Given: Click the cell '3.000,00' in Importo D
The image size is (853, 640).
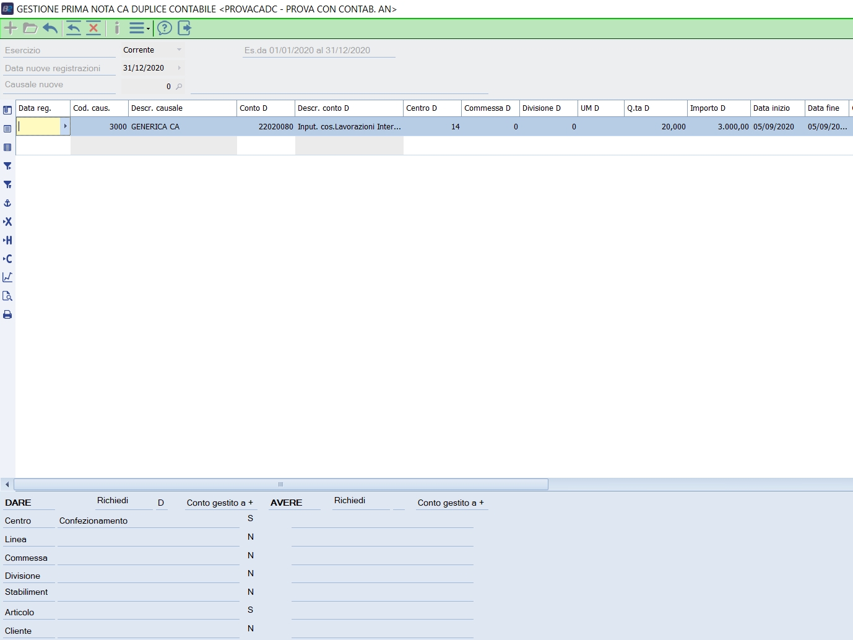Looking at the screenshot, I should point(719,126).
